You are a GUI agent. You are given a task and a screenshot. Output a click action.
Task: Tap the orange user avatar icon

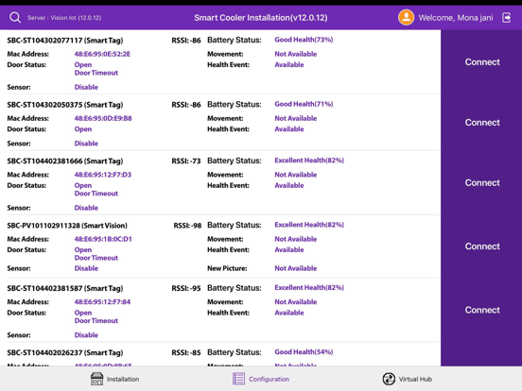coord(406,17)
